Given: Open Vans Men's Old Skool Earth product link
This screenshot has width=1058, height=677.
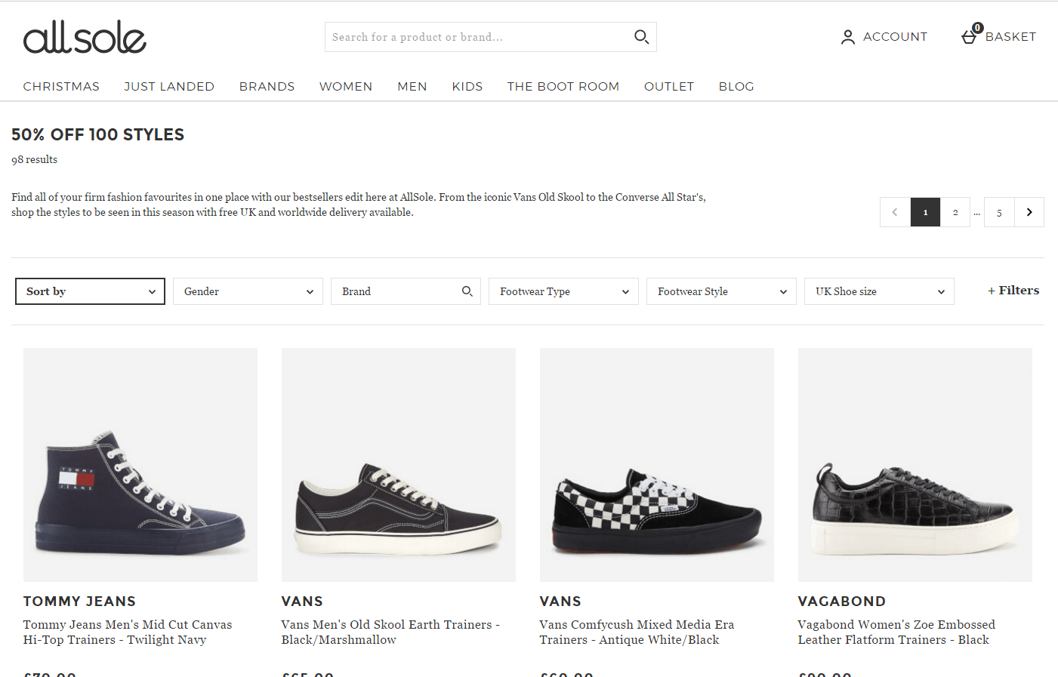Looking at the screenshot, I should (390, 632).
